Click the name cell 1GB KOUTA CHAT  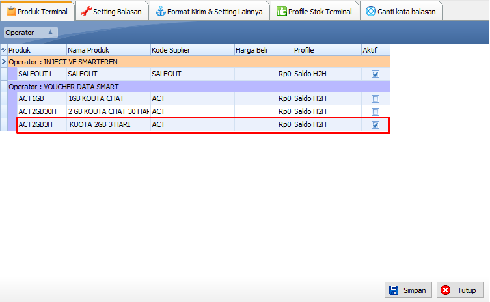tap(109, 98)
